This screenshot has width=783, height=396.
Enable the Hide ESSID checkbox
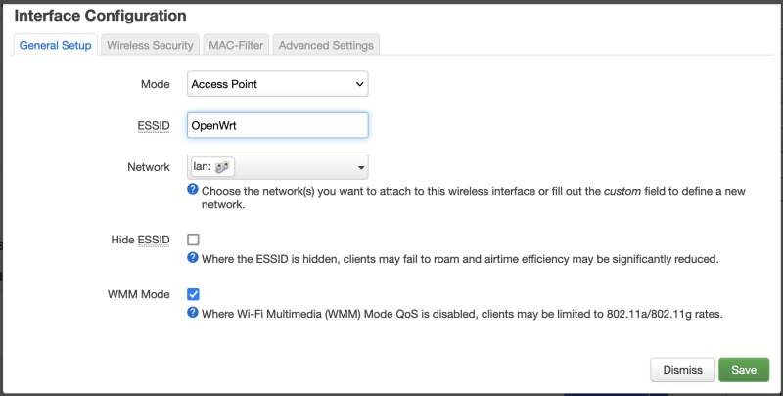[193, 240]
